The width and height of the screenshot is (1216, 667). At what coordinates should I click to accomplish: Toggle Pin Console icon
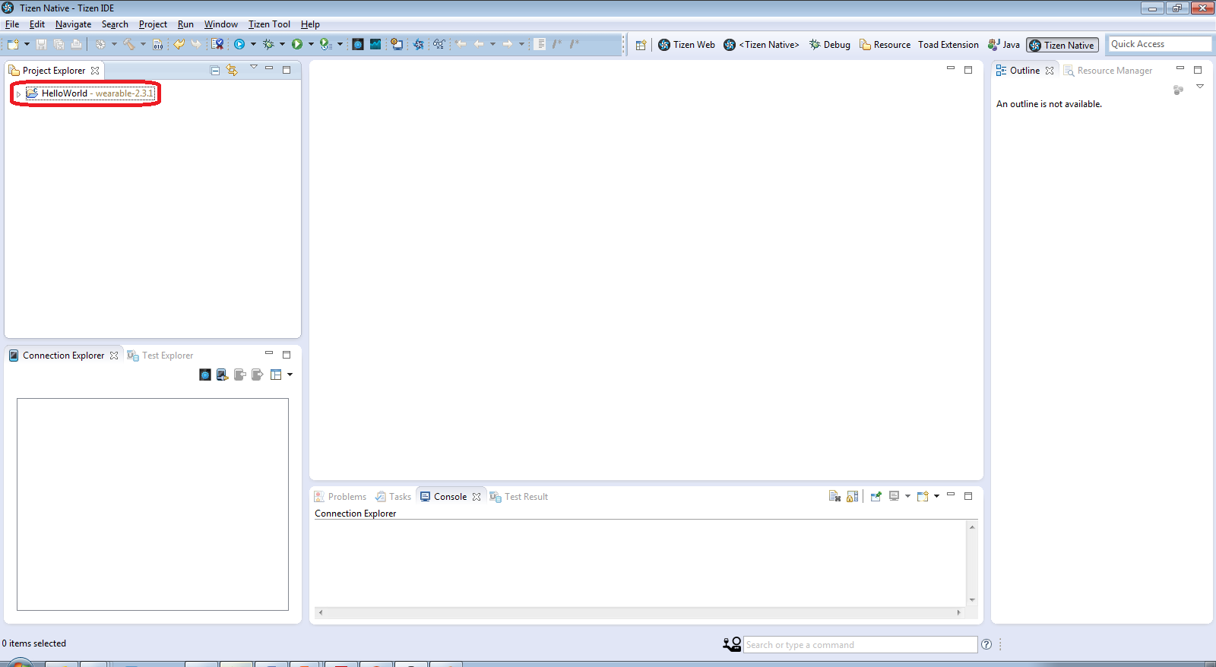tap(876, 496)
